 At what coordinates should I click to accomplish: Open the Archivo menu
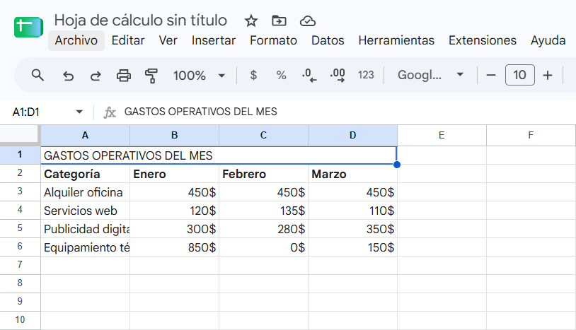pos(76,40)
